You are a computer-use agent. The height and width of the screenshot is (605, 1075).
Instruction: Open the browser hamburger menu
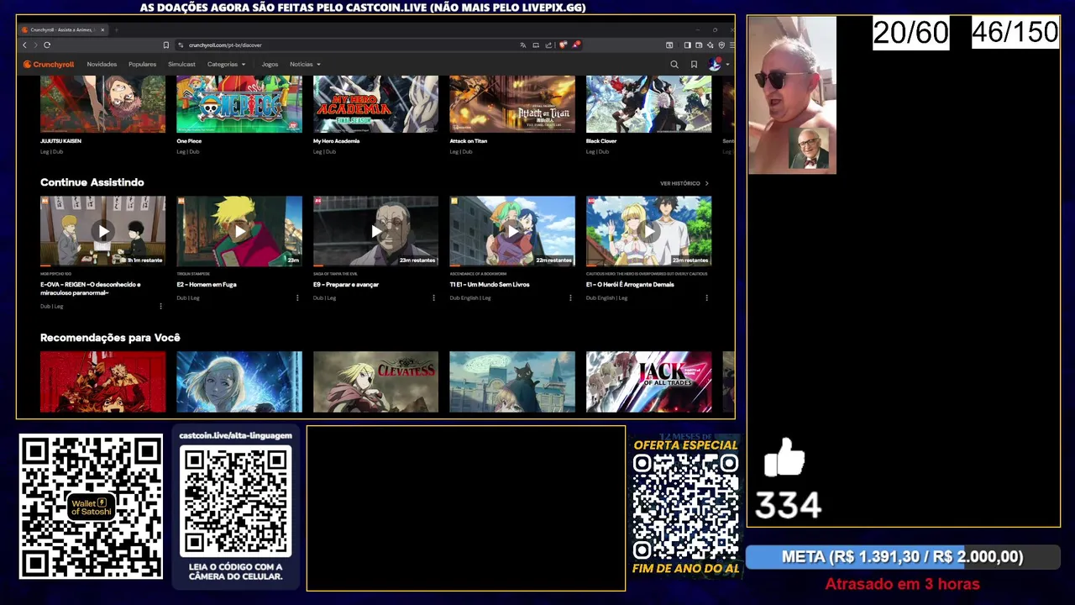click(732, 45)
